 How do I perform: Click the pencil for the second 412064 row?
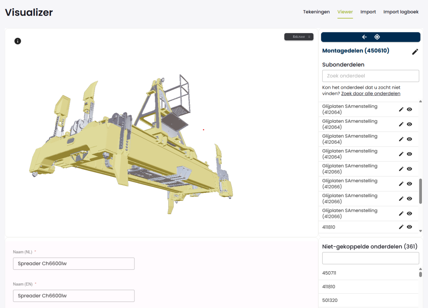(401, 124)
